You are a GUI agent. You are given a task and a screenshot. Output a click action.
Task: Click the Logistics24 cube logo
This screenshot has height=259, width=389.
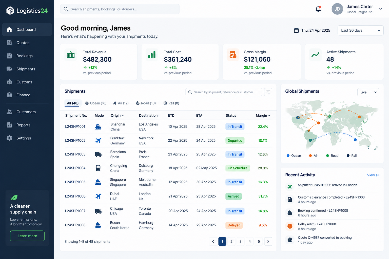(x=10, y=11)
